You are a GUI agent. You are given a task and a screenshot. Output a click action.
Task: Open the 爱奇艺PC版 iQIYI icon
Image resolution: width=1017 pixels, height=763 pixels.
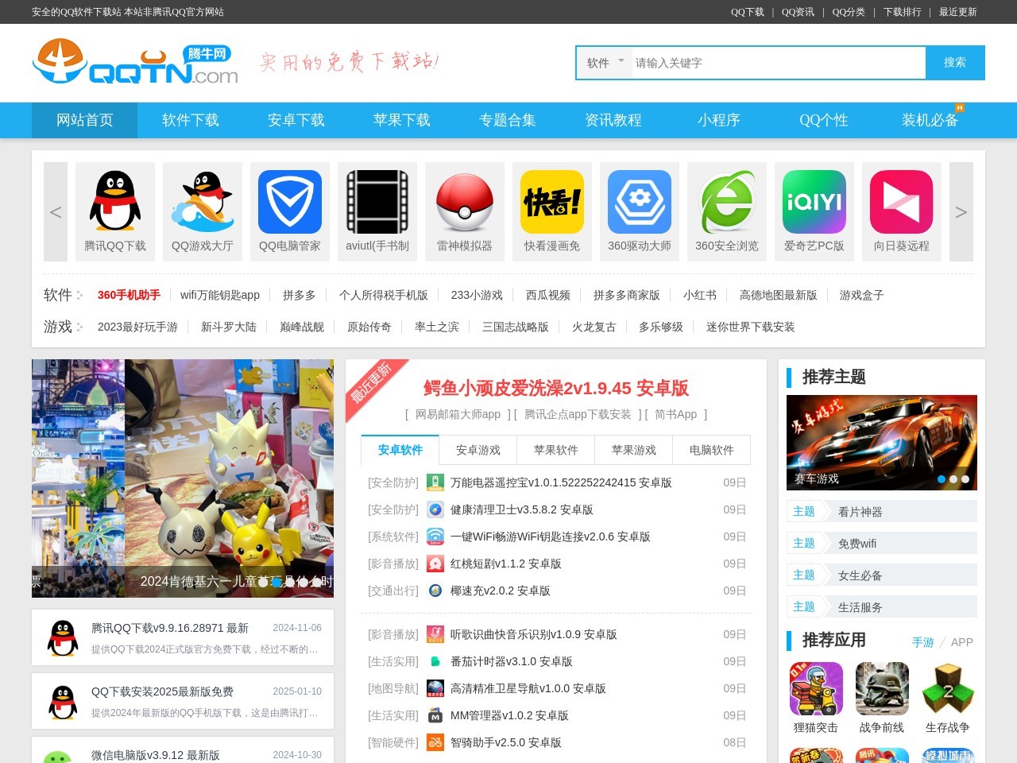(x=814, y=202)
